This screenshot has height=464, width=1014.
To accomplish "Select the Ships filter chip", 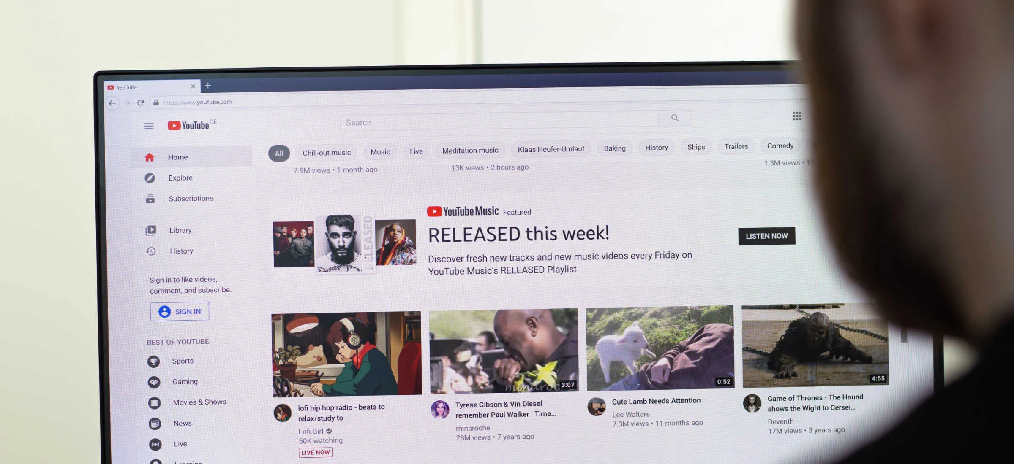I will pyautogui.click(x=696, y=147).
